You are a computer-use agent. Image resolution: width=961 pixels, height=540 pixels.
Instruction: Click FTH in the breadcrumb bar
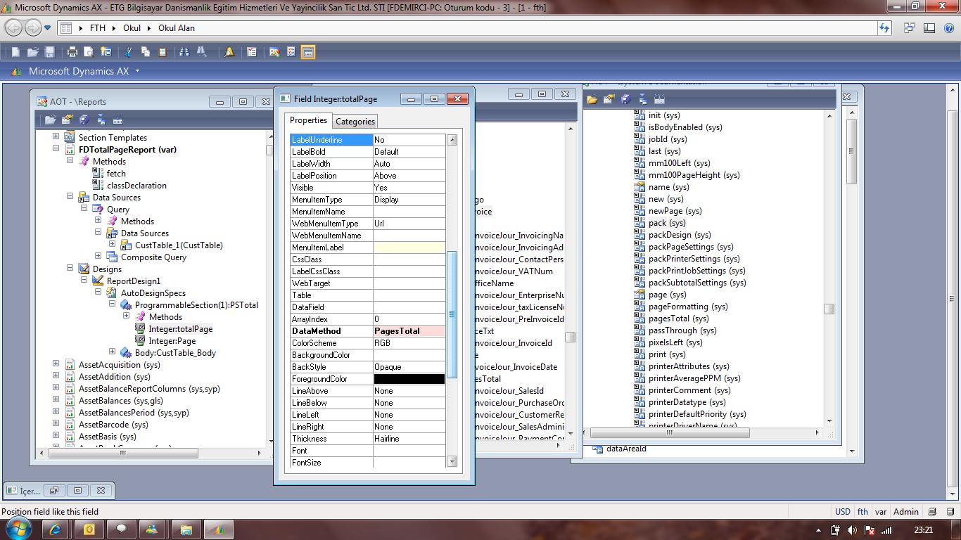tap(97, 28)
